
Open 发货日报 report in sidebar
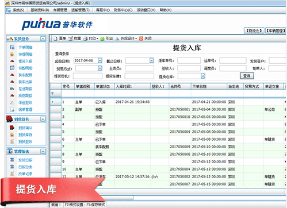coord(25,160)
